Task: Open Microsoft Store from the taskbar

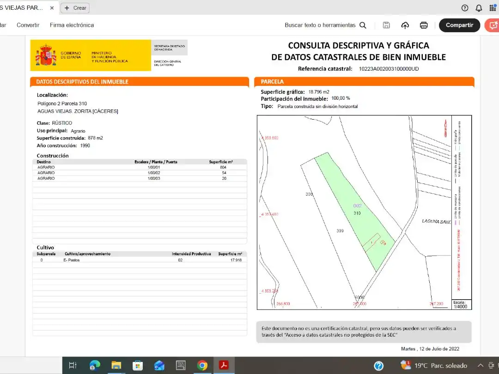Action: pyautogui.click(x=138, y=365)
